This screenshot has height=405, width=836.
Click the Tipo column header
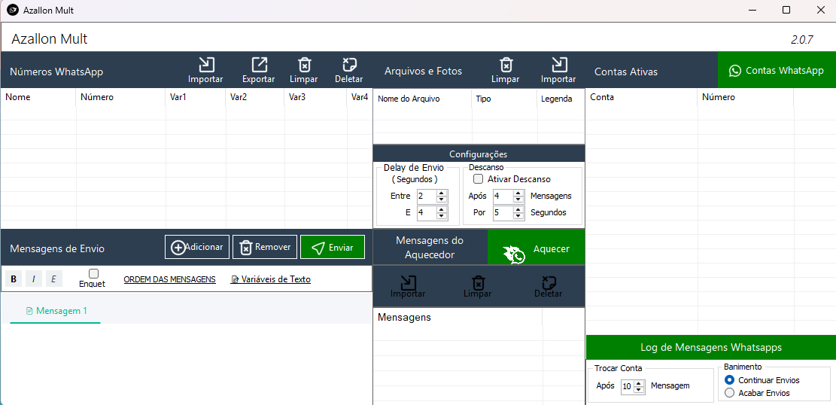[504, 99]
